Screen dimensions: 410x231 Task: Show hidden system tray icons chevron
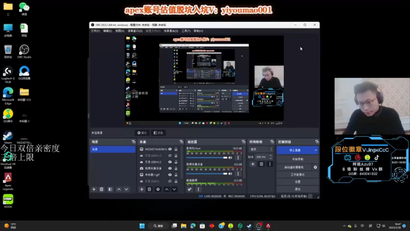coord(344,226)
